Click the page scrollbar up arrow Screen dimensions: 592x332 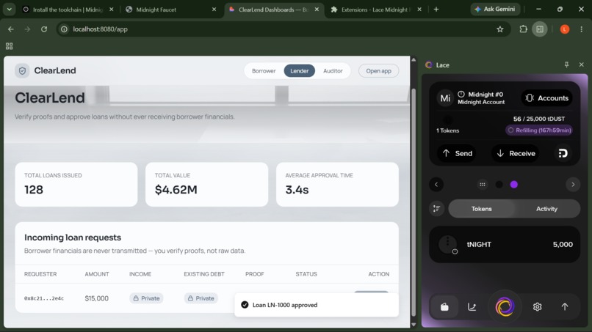(414, 59)
